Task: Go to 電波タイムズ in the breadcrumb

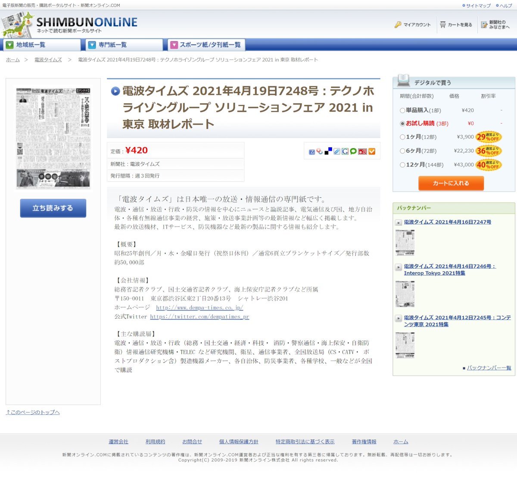Action: [48, 60]
